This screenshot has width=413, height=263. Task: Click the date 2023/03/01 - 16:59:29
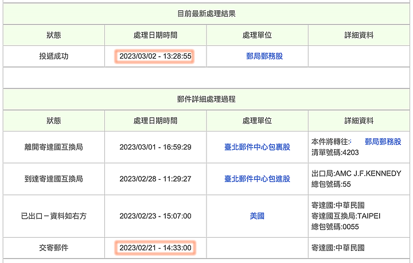coord(155,147)
